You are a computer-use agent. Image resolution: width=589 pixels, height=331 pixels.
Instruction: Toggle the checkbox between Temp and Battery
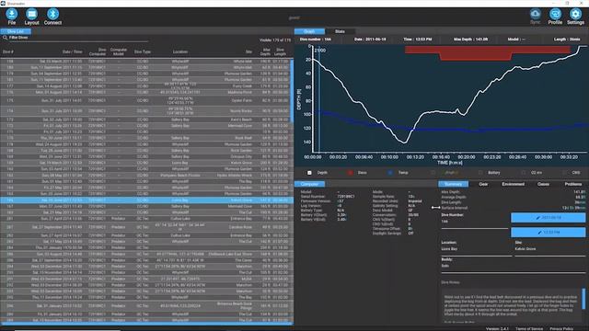pos(433,173)
